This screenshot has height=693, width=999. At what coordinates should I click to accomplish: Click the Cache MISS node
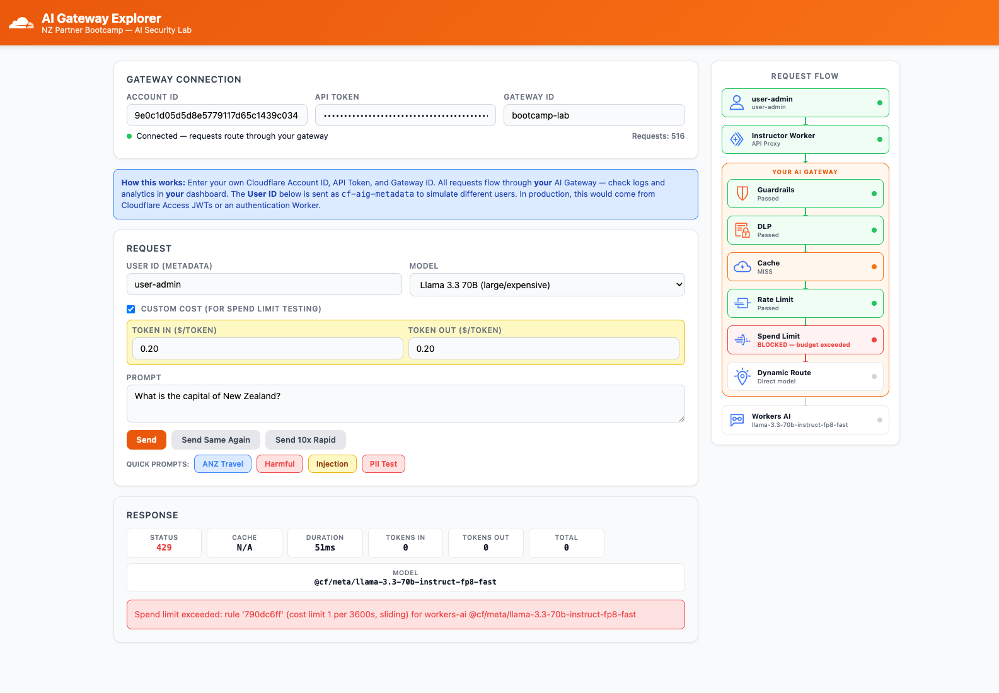point(806,267)
